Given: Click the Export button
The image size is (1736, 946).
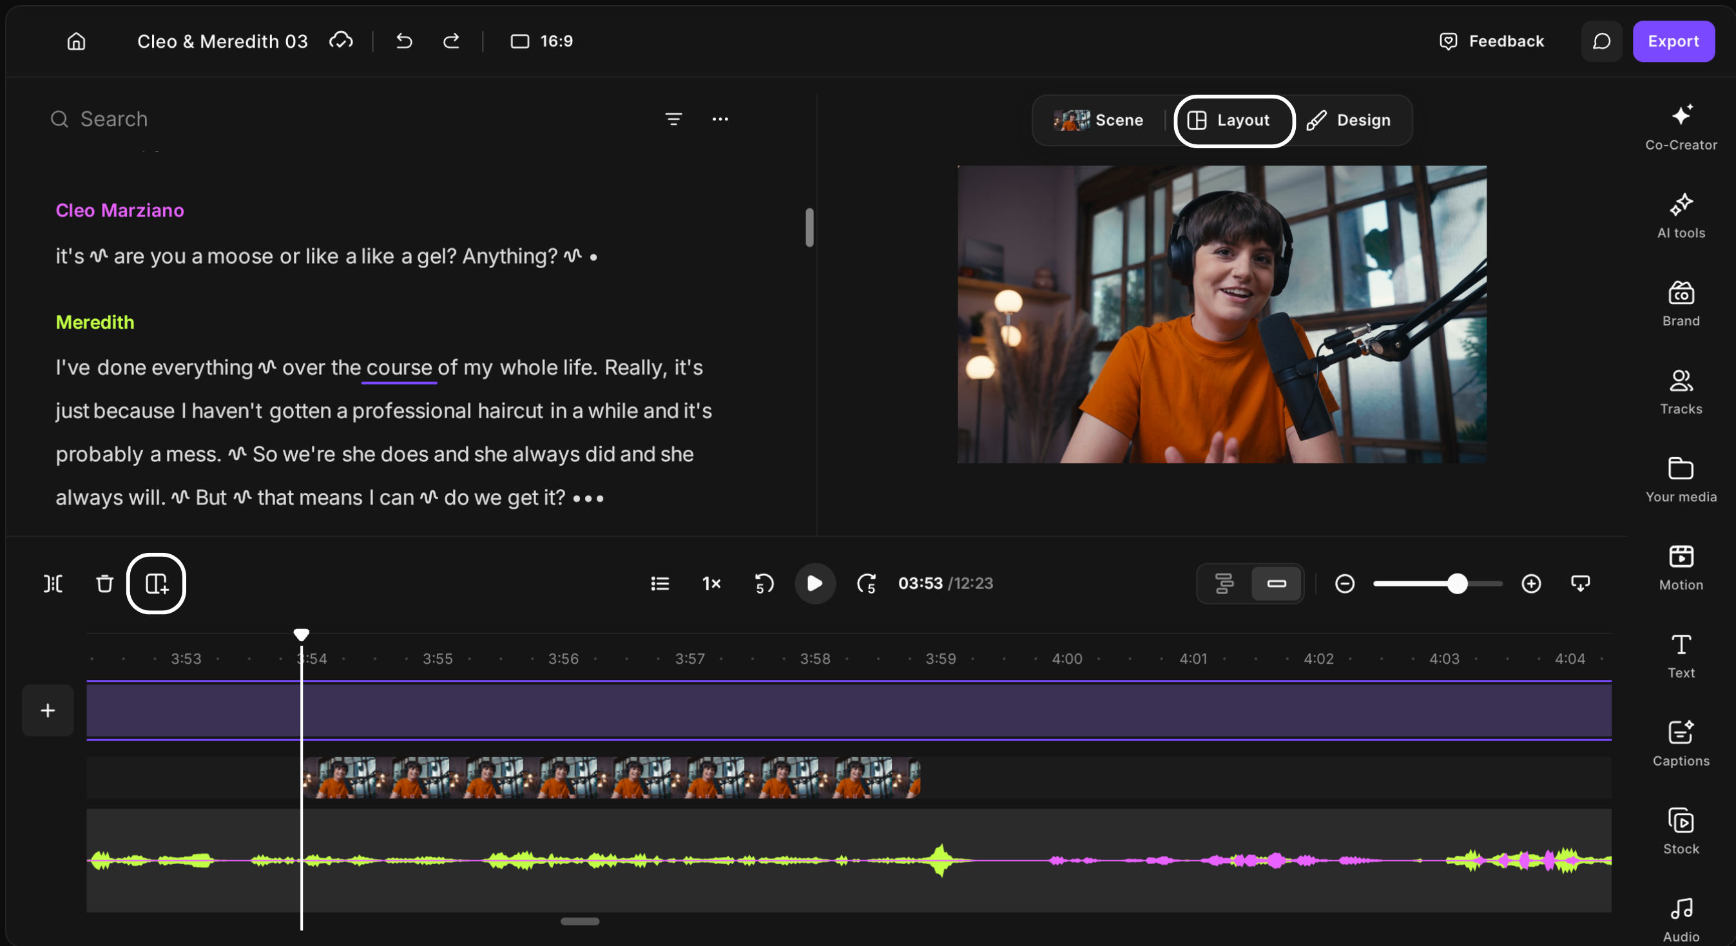Looking at the screenshot, I should tap(1673, 41).
